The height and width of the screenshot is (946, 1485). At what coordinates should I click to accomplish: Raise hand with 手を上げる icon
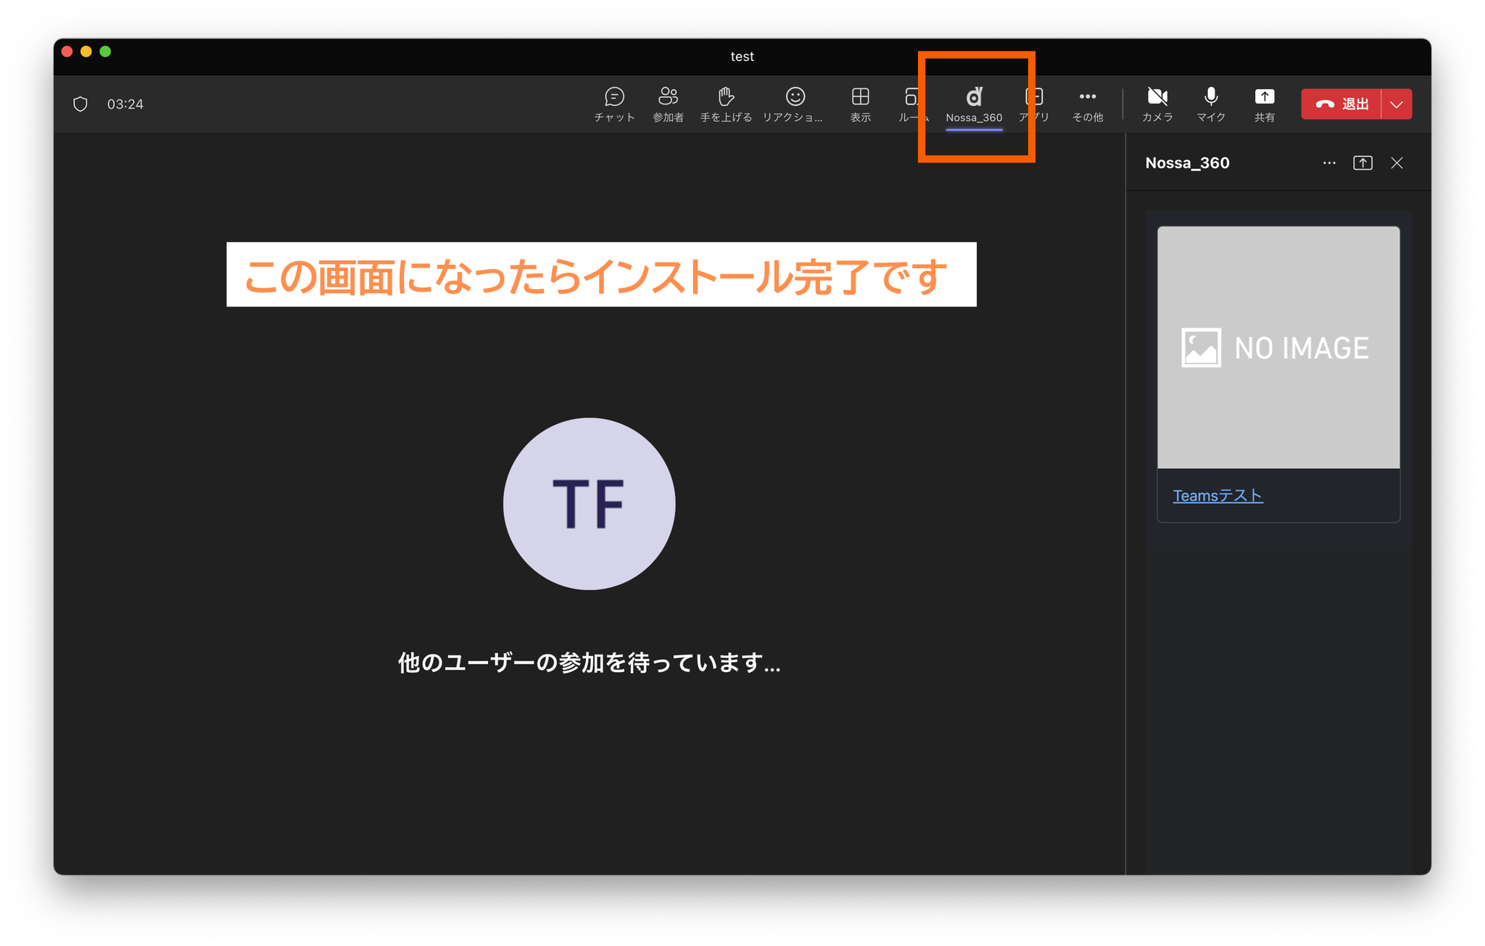[726, 104]
